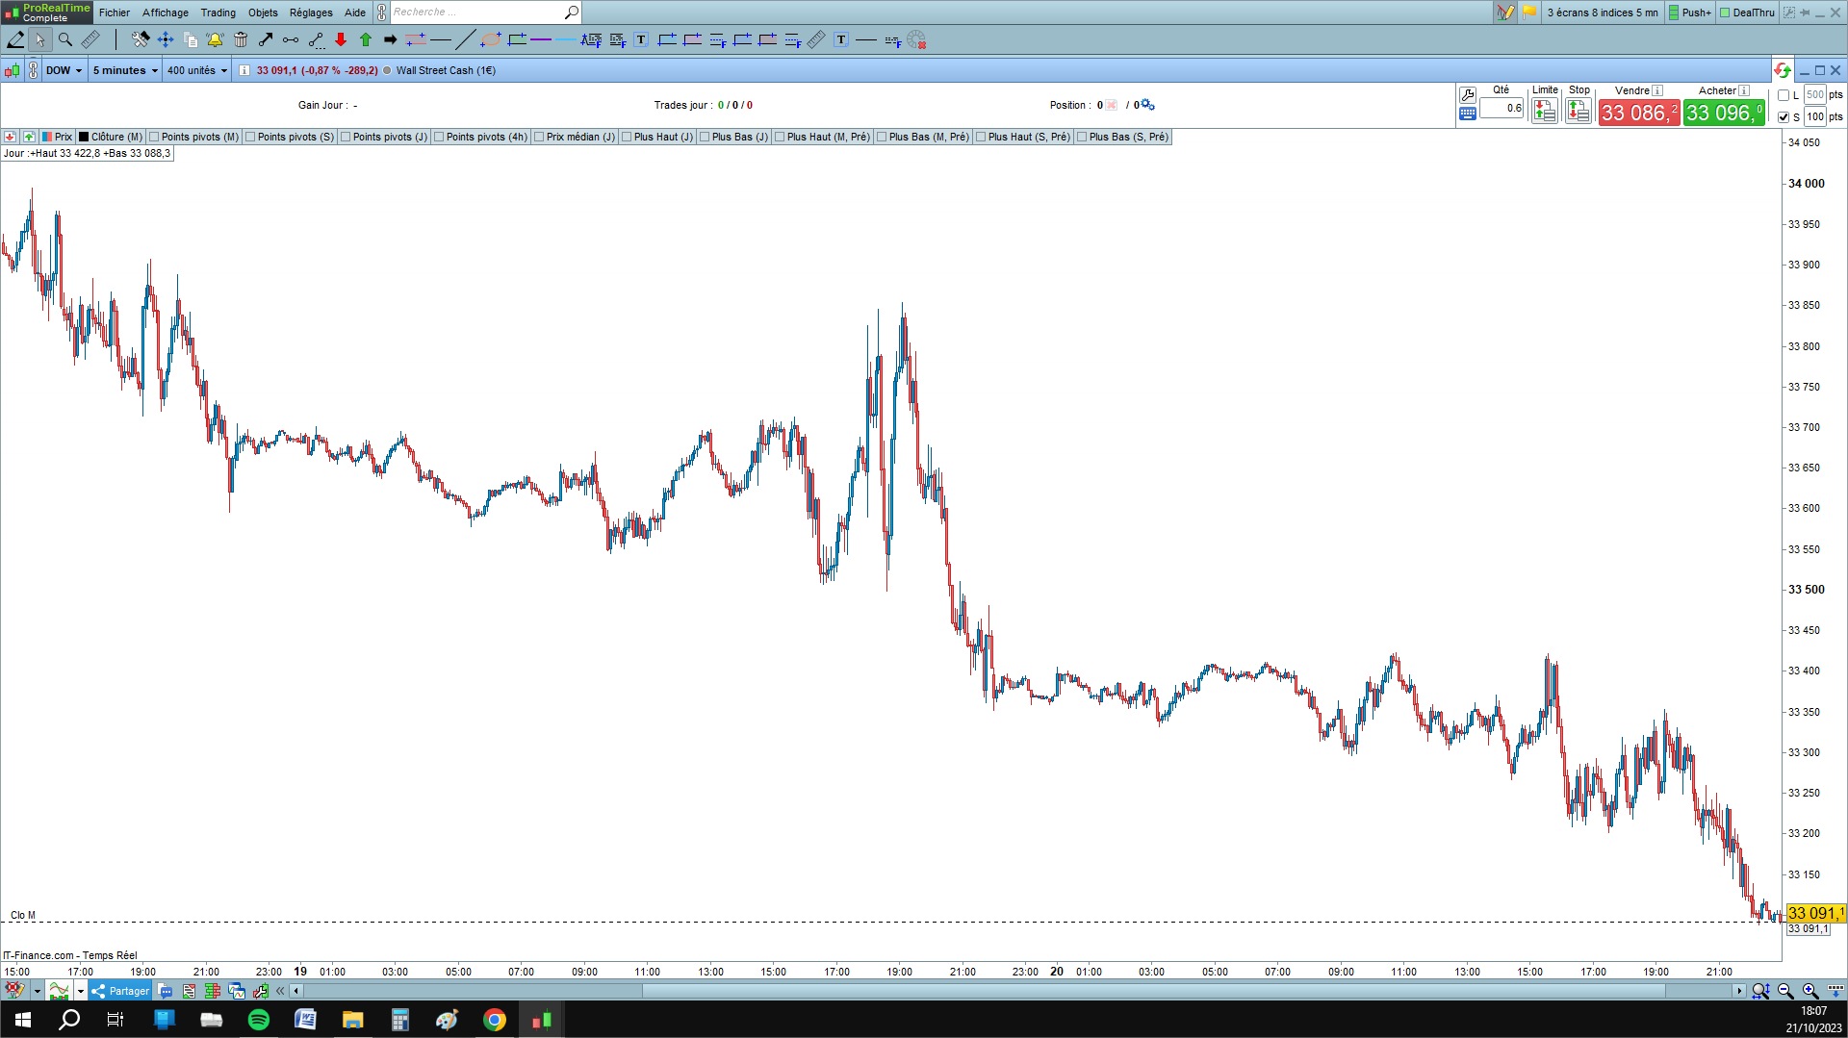Open the Objets menu

[x=263, y=13]
